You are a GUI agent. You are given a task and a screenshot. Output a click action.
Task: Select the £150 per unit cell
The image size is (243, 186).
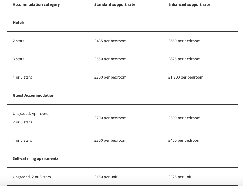[x=106, y=177]
